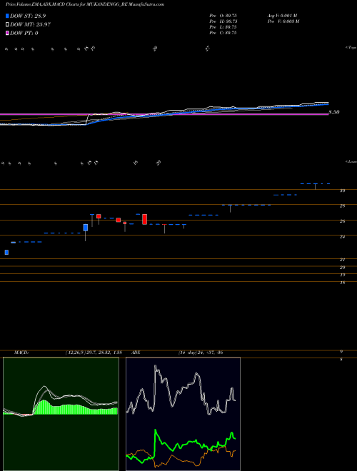Open the ADX indicator chart panel
The image size is (357, 471).
click(x=183, y=414)
